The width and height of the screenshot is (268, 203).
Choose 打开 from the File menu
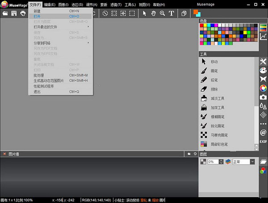(61, 16)
